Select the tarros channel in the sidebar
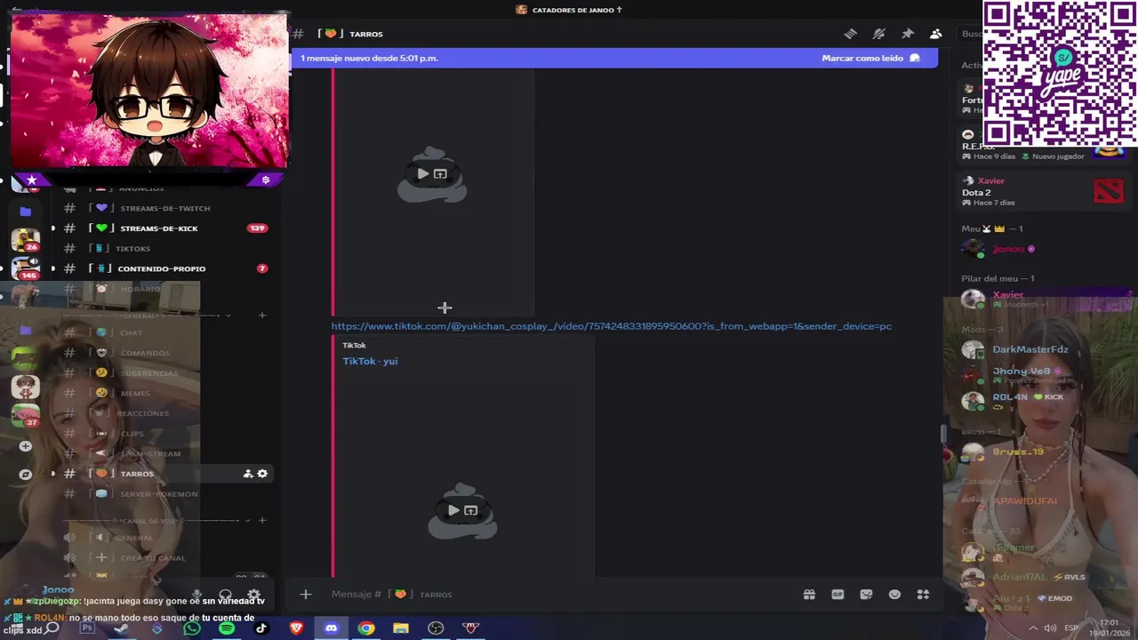 pyautogui.click(x=164, y=474)
